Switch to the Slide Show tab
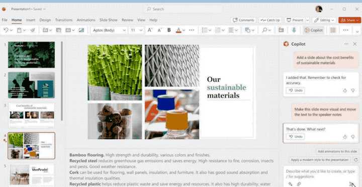The image size is (362, 187). 109,20
